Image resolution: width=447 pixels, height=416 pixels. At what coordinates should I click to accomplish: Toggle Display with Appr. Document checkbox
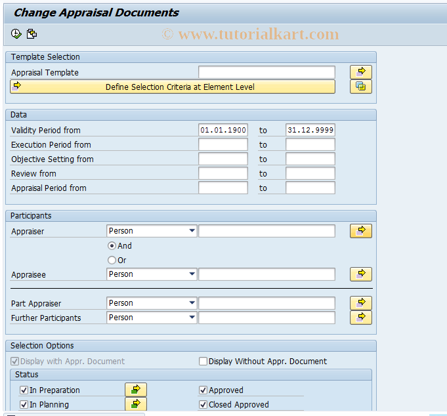pos(15,362)
